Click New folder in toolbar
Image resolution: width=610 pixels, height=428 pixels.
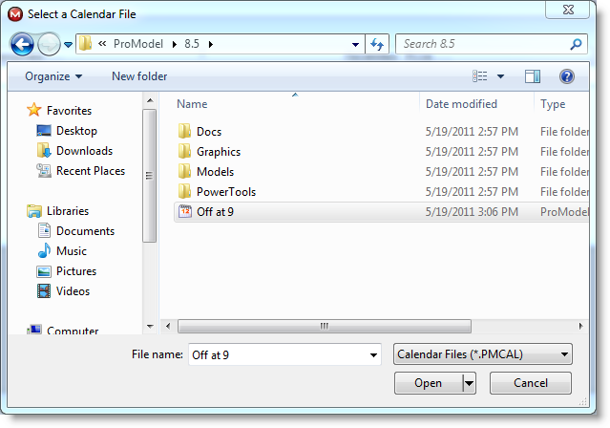(x=139, y=76)
